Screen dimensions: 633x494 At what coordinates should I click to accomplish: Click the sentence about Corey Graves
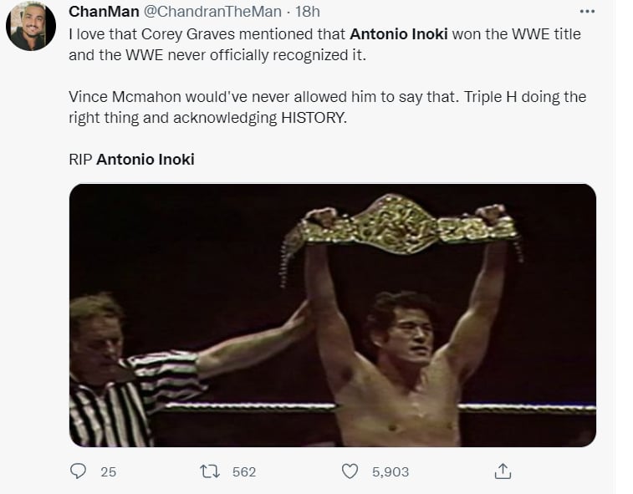click(x=324, y=45)
